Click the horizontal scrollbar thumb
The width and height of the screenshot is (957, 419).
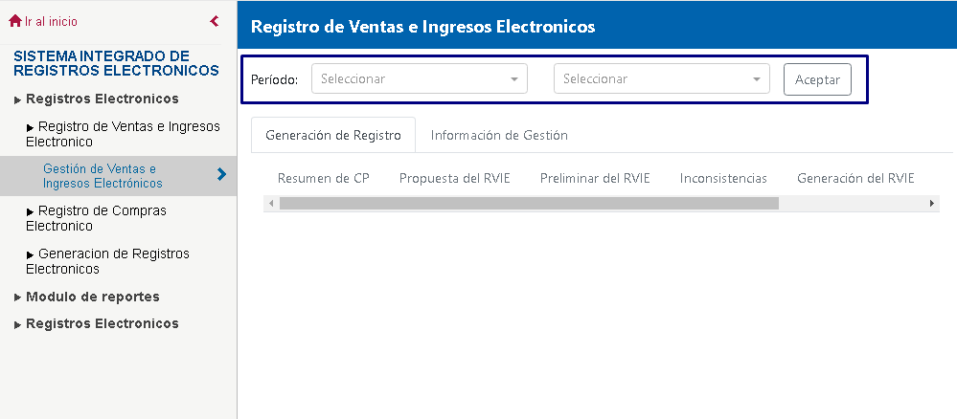tap(529, 203)
